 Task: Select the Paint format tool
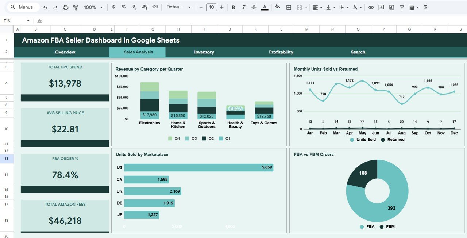(76, 7)
